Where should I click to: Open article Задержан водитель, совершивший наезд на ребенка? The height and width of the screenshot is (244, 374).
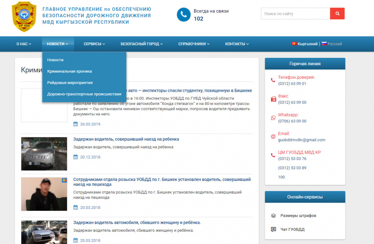126,139
